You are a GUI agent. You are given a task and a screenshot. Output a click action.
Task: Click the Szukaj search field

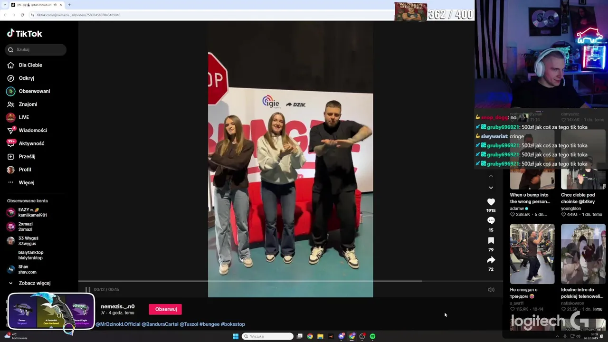pyautogui.click(x=36, y=49)
